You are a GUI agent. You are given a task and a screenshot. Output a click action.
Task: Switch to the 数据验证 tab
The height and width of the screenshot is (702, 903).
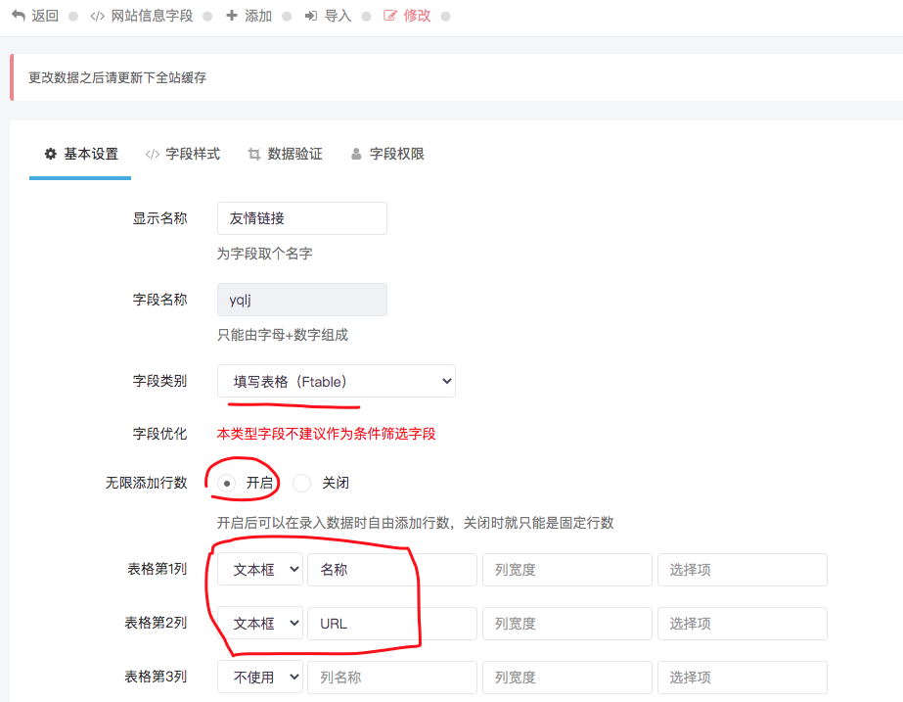coord(285,154)
